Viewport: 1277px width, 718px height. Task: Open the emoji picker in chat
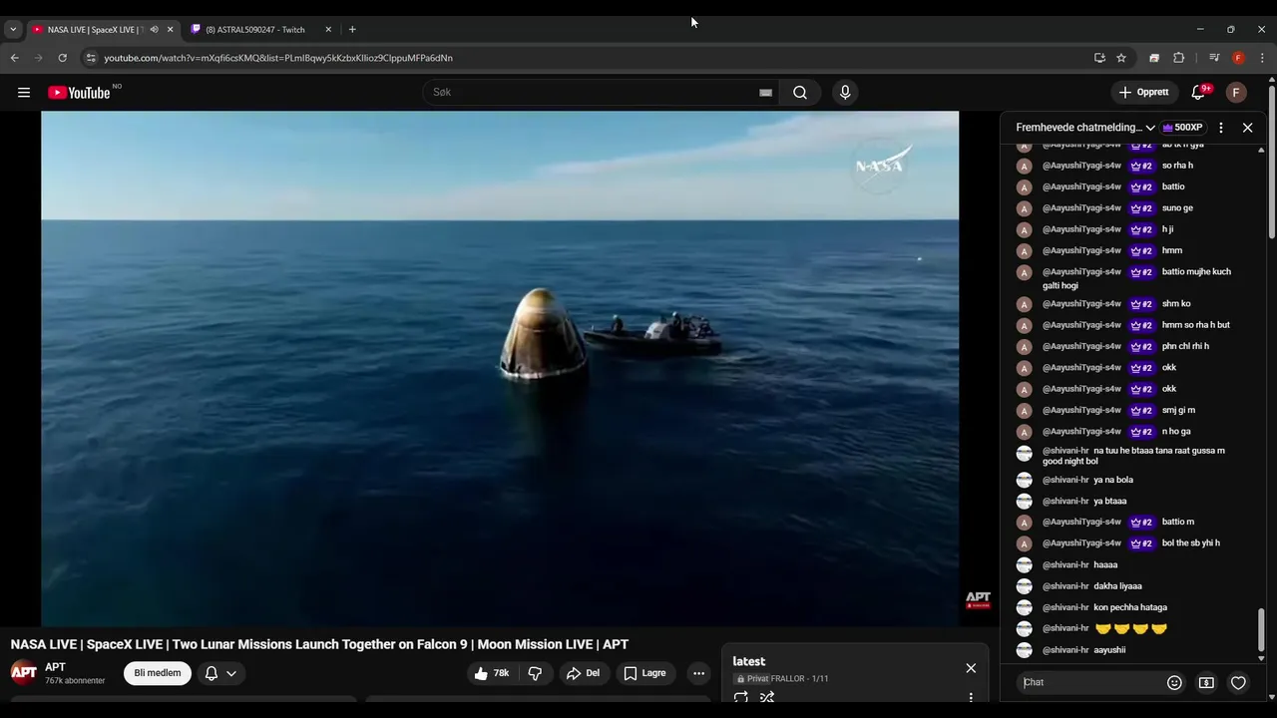1174,683
